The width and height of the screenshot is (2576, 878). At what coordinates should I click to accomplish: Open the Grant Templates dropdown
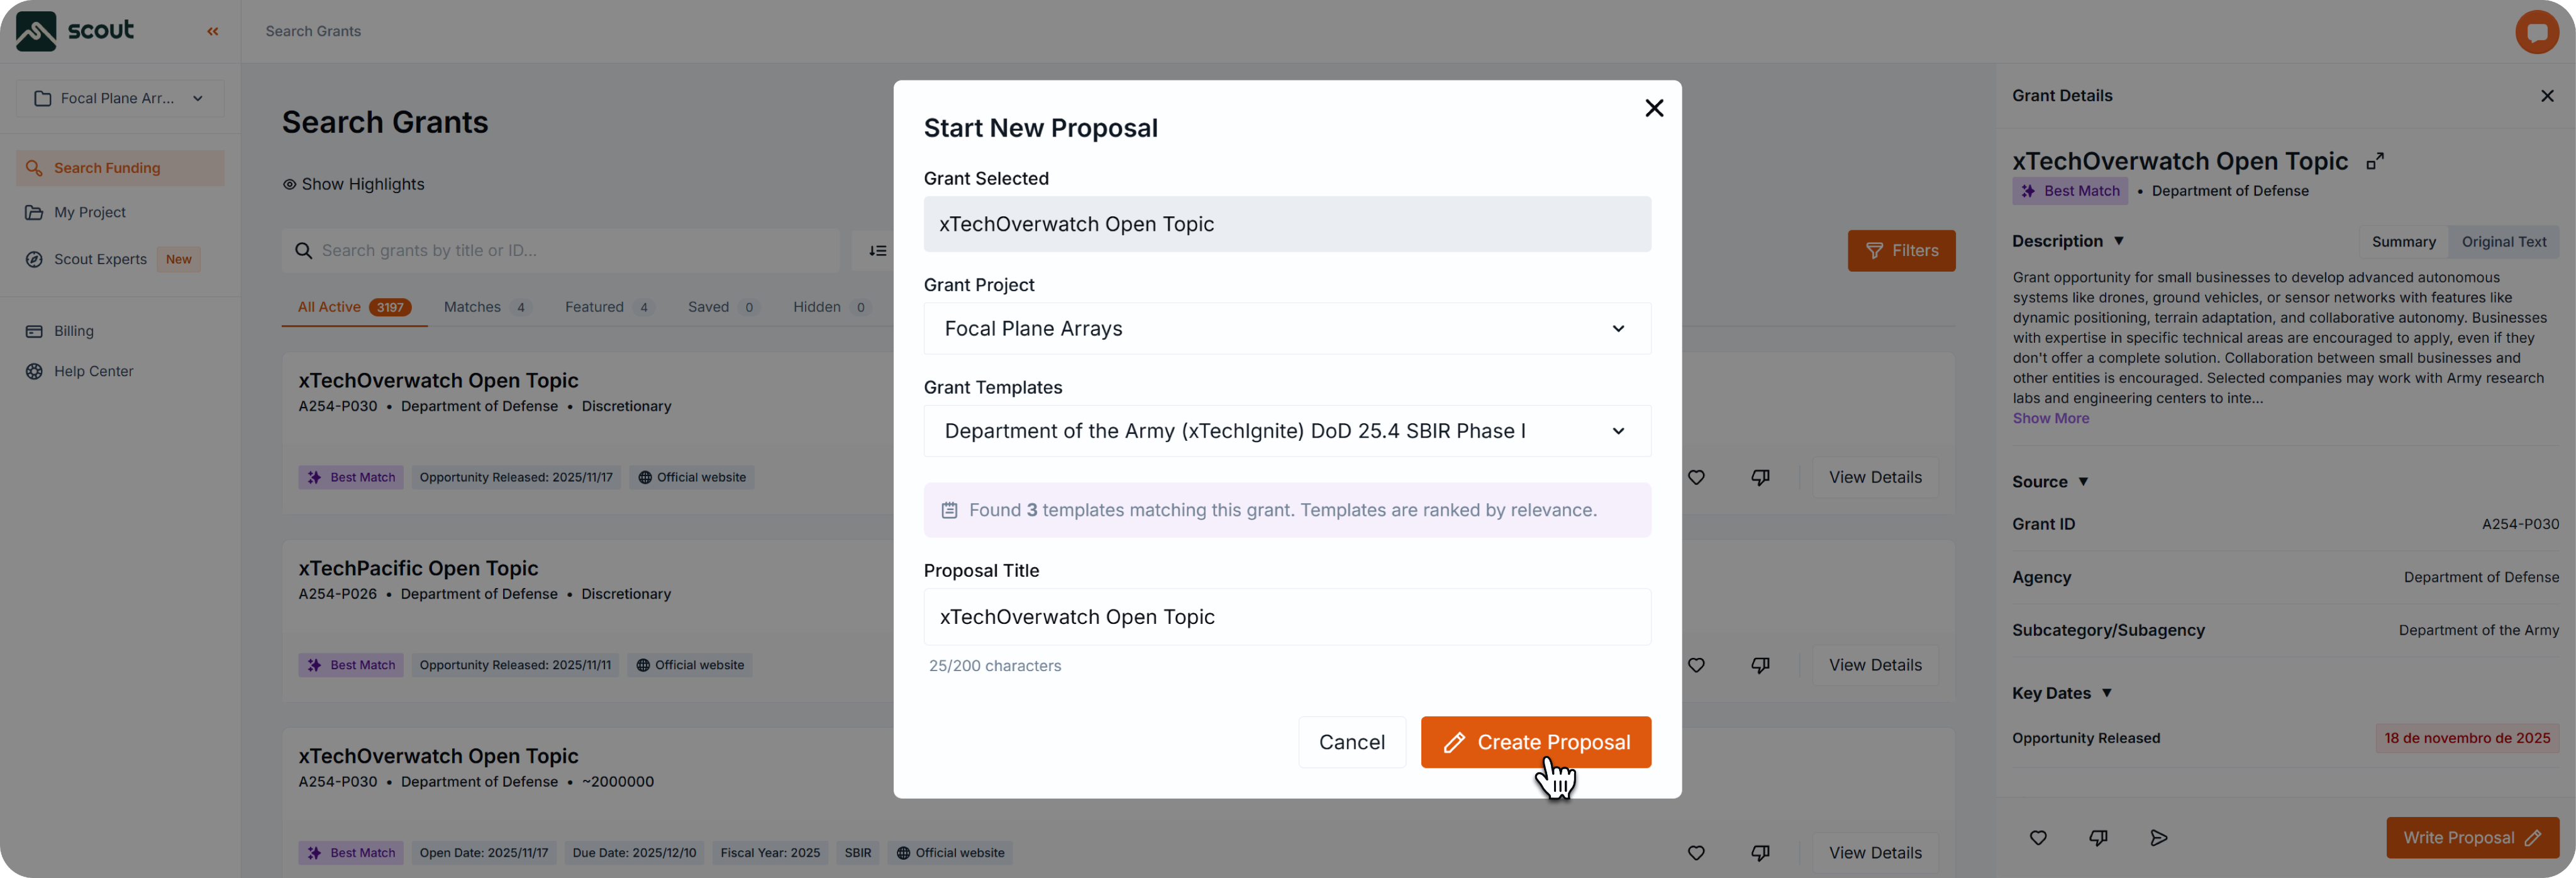(x=1286, y=431)
